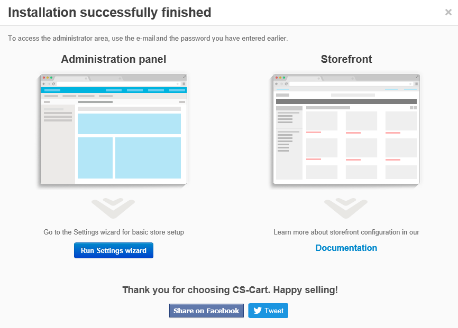Click the chevron arrows below Storefront preview

(x=346, y=208)
